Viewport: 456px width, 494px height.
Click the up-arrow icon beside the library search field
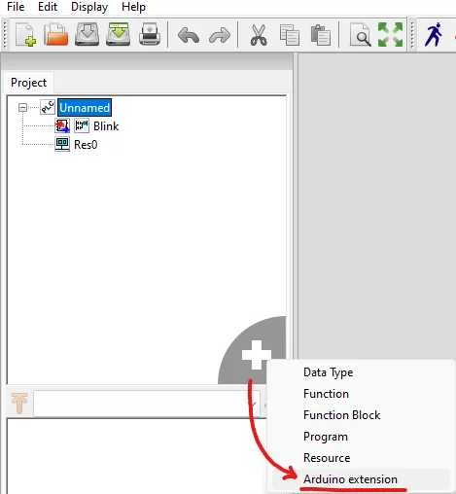[x=19, y=403]
